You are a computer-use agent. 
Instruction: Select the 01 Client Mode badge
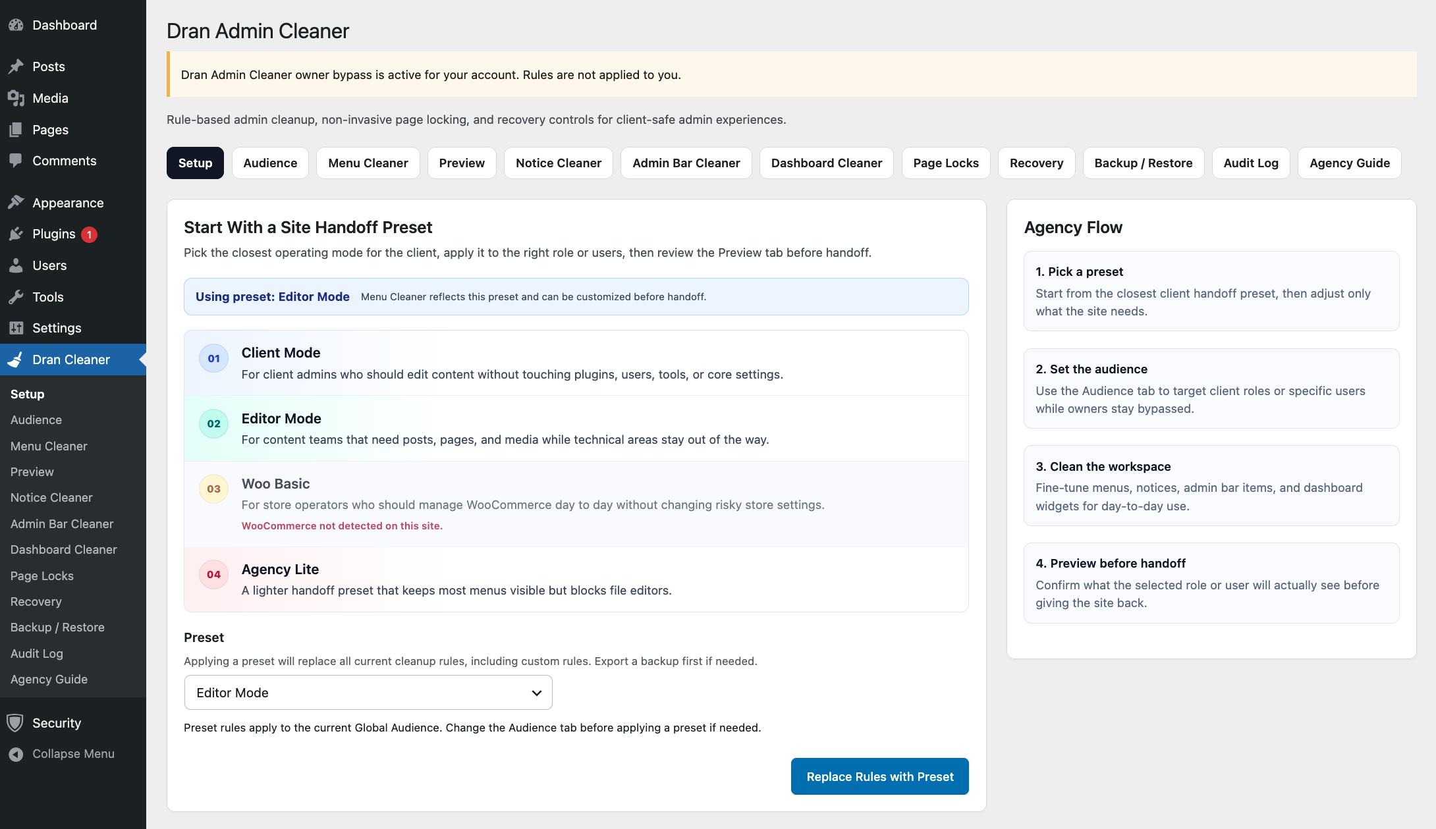pyautogui.click(x=214, y=358)
